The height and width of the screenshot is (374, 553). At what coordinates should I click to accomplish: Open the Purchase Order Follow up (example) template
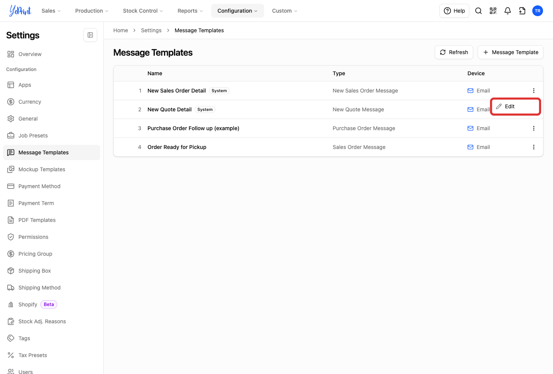point(193,128)
